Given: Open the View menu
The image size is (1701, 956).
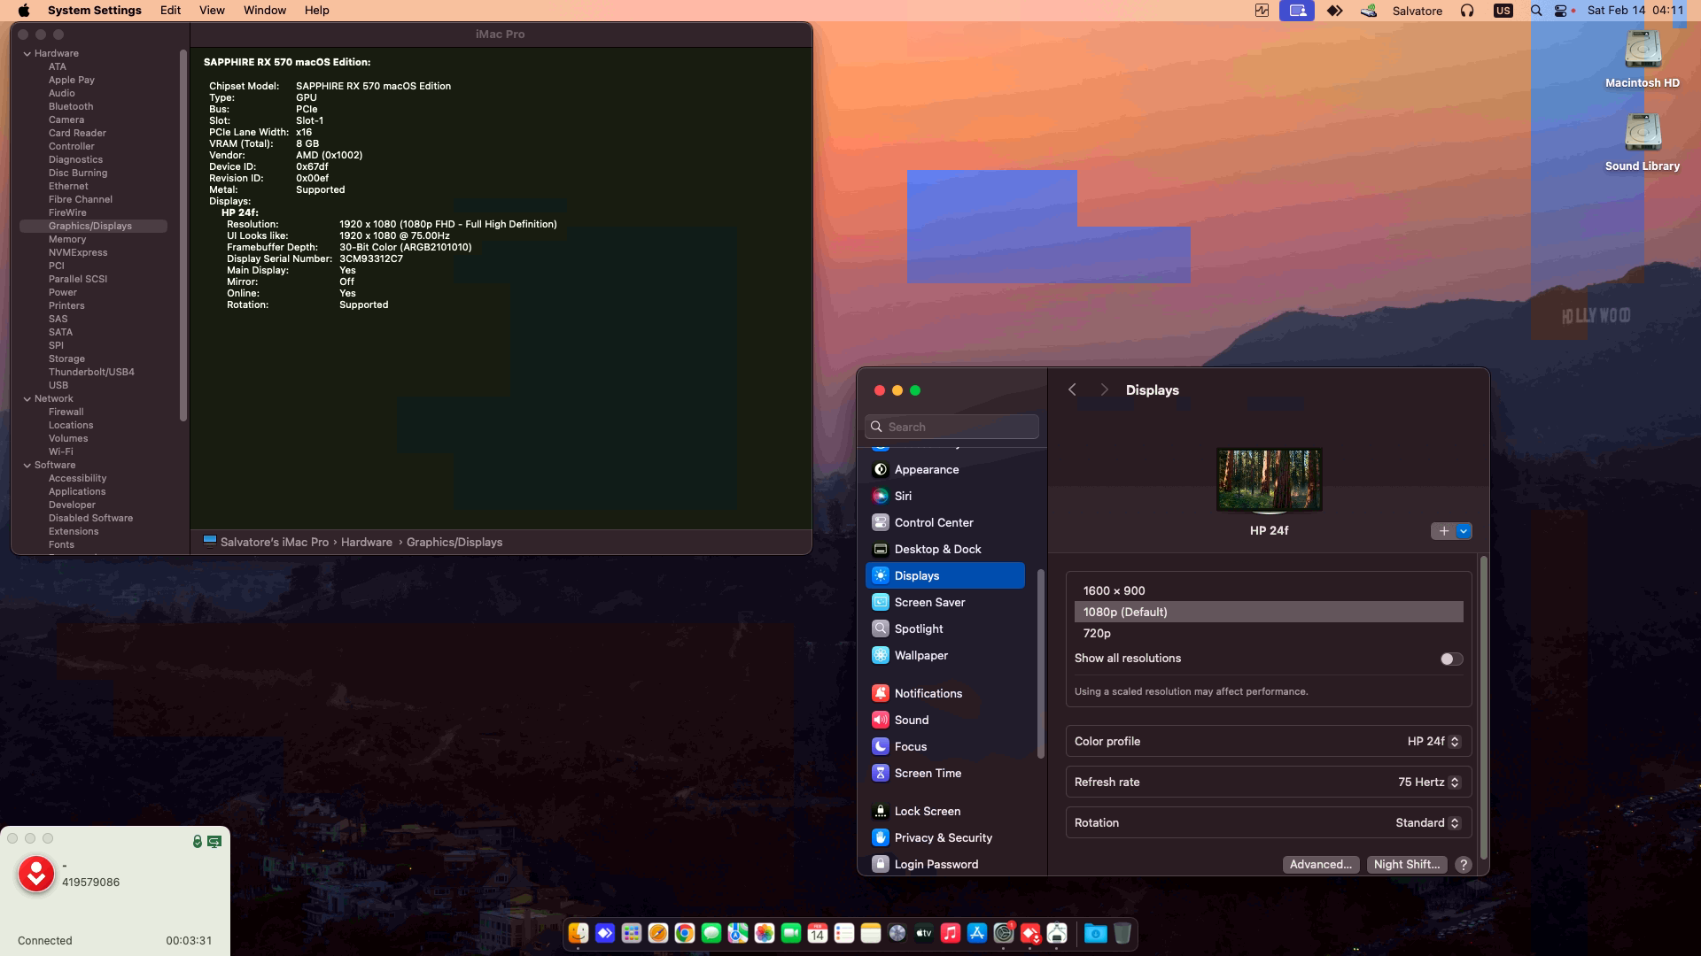Looking at the screenshot, I should [212, 11].
